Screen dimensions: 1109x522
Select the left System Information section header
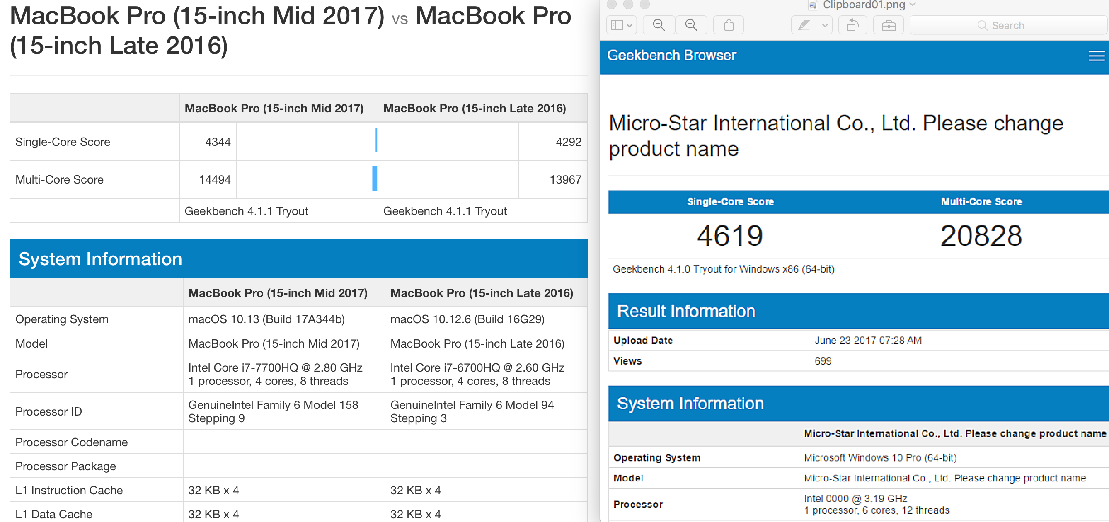[100, 259]
